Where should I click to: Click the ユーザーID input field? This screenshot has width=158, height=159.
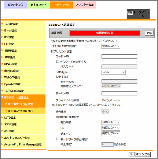coord(119,57)
